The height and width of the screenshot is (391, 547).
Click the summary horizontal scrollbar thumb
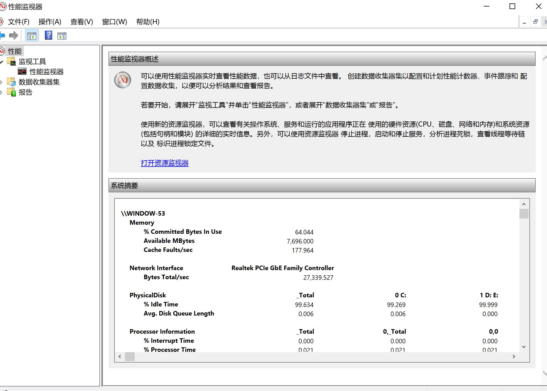tap(130, 357)
